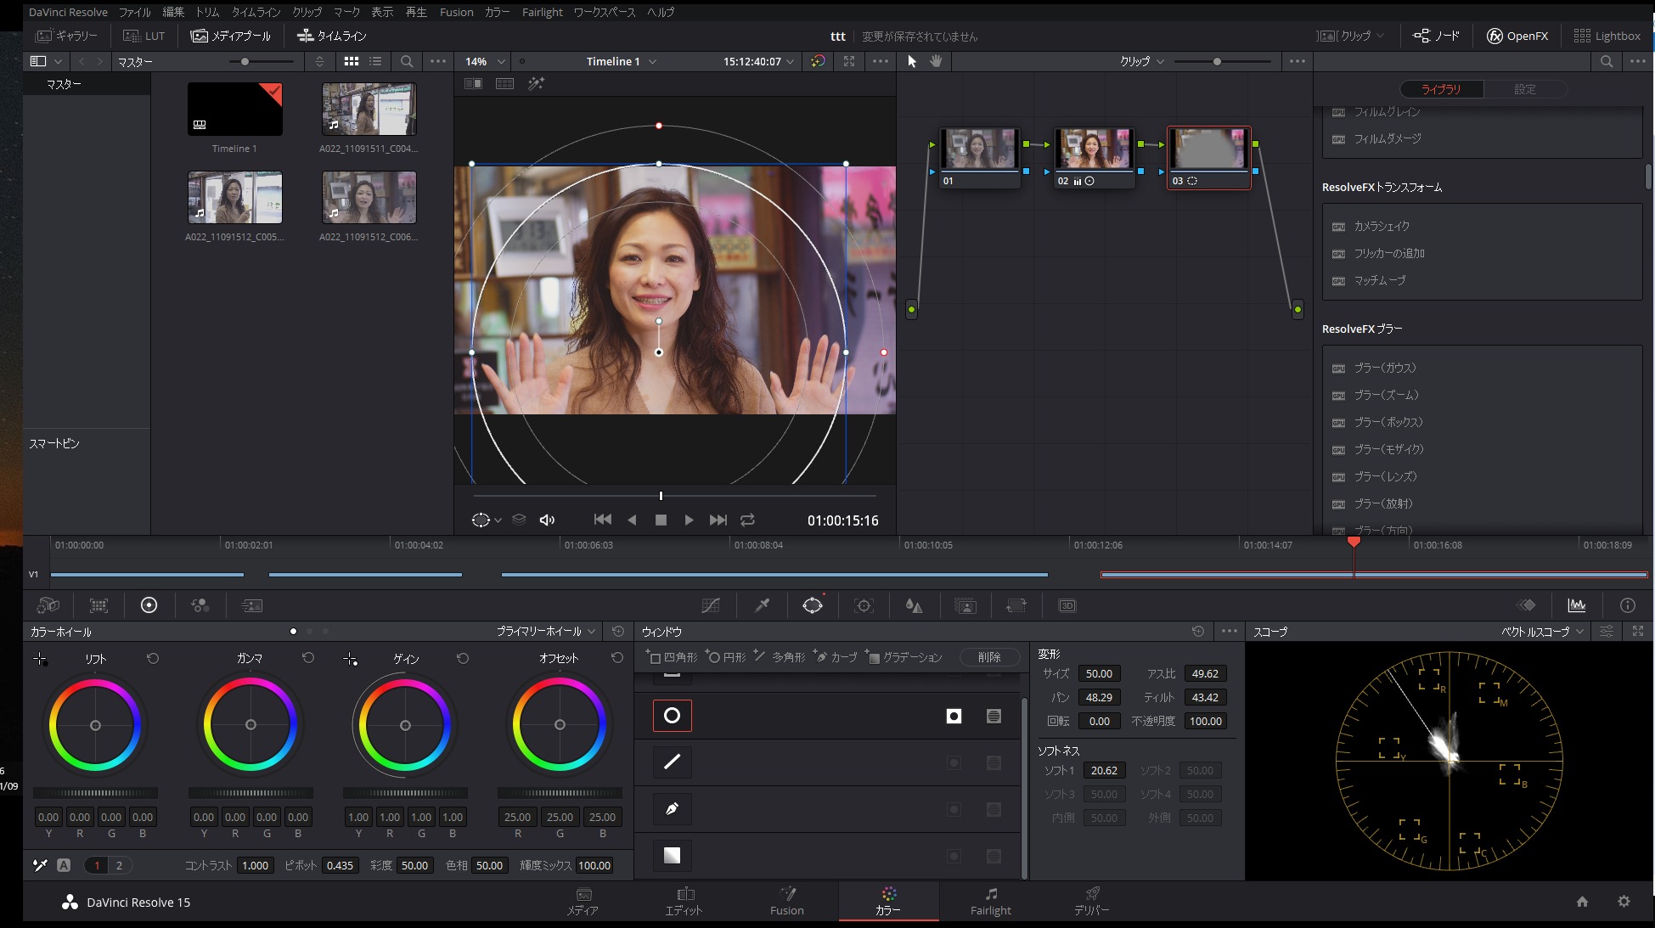This screenshot has width=1655, height=928.
Task: Click the loop playback icon
Action: tap(747, 520)
